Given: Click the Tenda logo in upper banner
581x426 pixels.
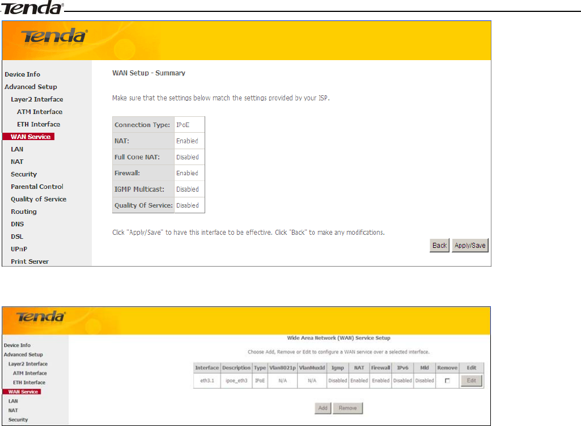Looking at the screenshot, I should [x=54, y=37].
